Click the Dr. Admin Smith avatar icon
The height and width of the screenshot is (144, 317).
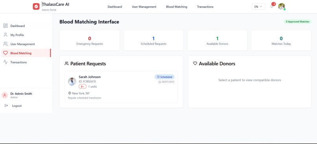(x=5, y=95)
